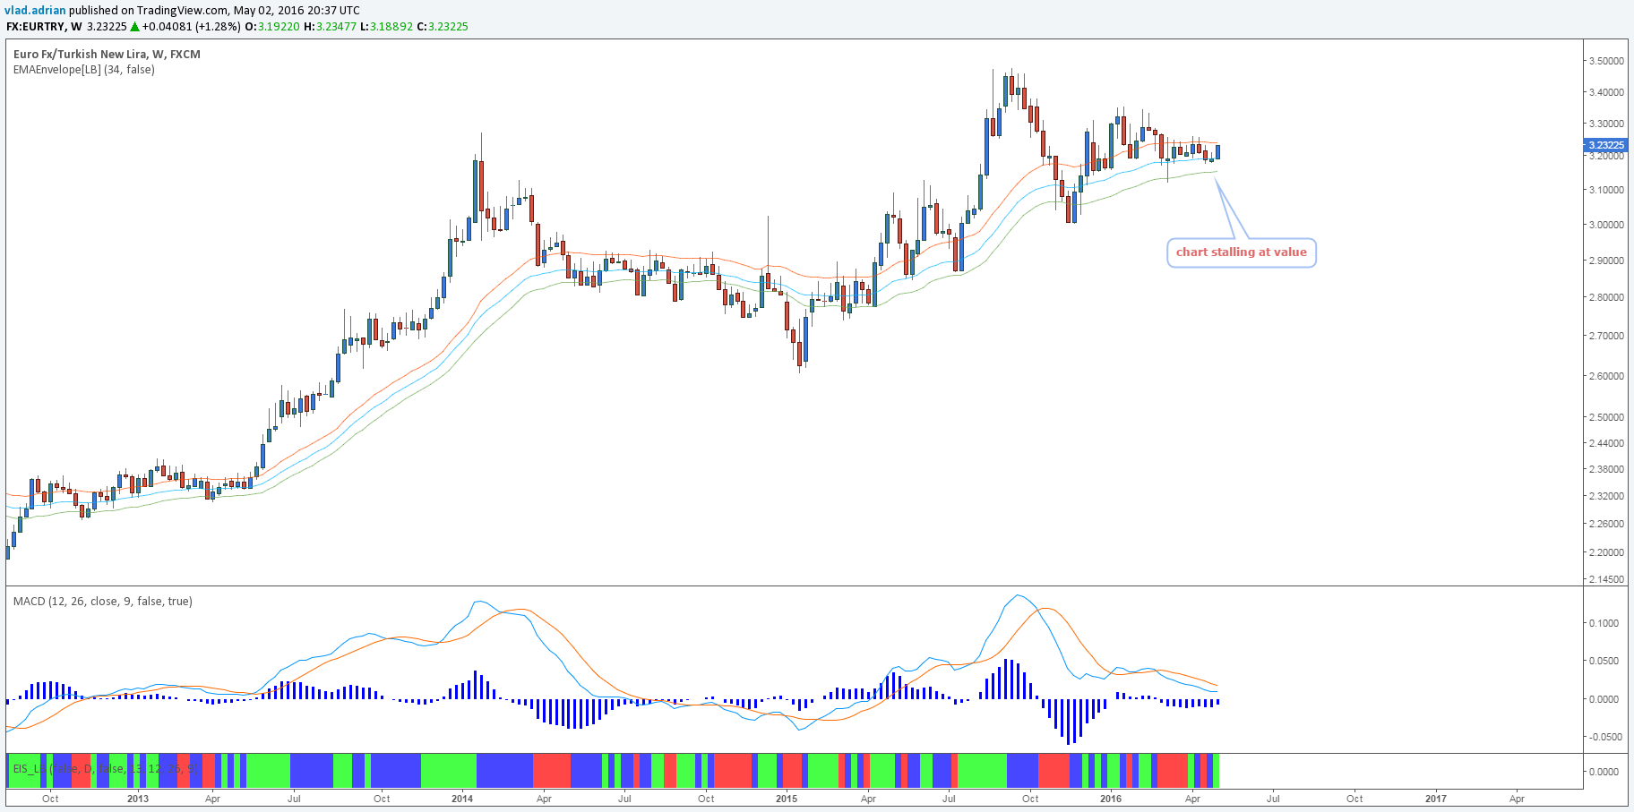The height and width of the screenshot is (812, 1634).
Task: Click the 3.40000 price axis label
Action: pyautogui.click(x=1606, y=92)
